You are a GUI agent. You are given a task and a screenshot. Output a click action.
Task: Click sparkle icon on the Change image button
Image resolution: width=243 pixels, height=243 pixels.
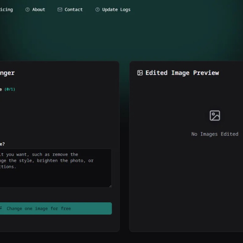click(1, 208)
